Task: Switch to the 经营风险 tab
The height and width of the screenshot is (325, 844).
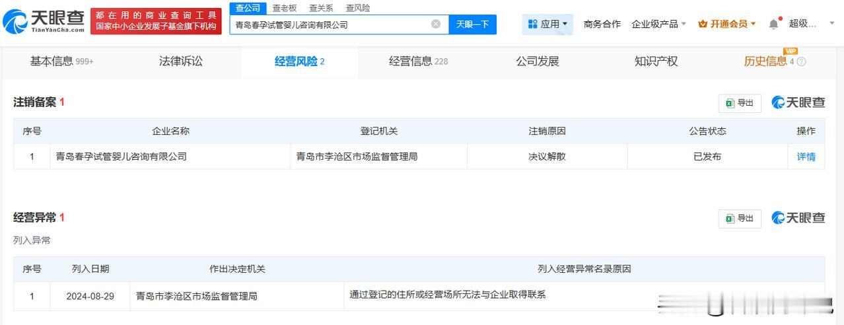Action: click(x=300, y=61)
